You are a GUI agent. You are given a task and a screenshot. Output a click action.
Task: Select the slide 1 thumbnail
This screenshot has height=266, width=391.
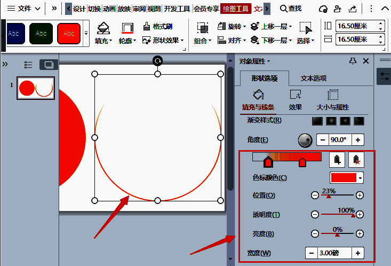(x=35, y=88)
